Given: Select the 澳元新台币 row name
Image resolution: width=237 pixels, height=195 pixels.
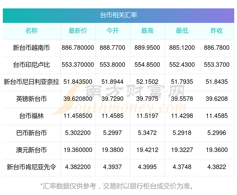Looking at the screenshot, I should coord(32,150).
